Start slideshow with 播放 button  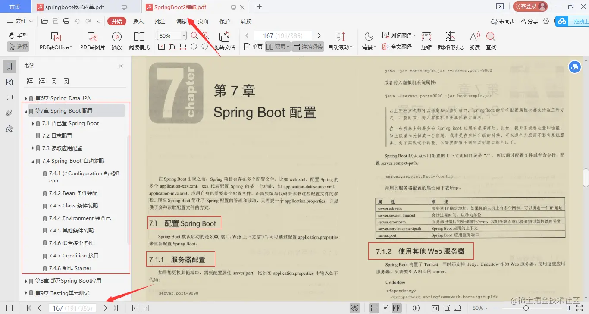tap(117, 41)
